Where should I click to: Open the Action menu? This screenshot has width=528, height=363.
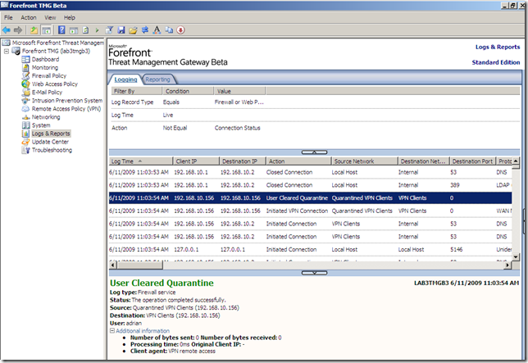click(28, 17)
